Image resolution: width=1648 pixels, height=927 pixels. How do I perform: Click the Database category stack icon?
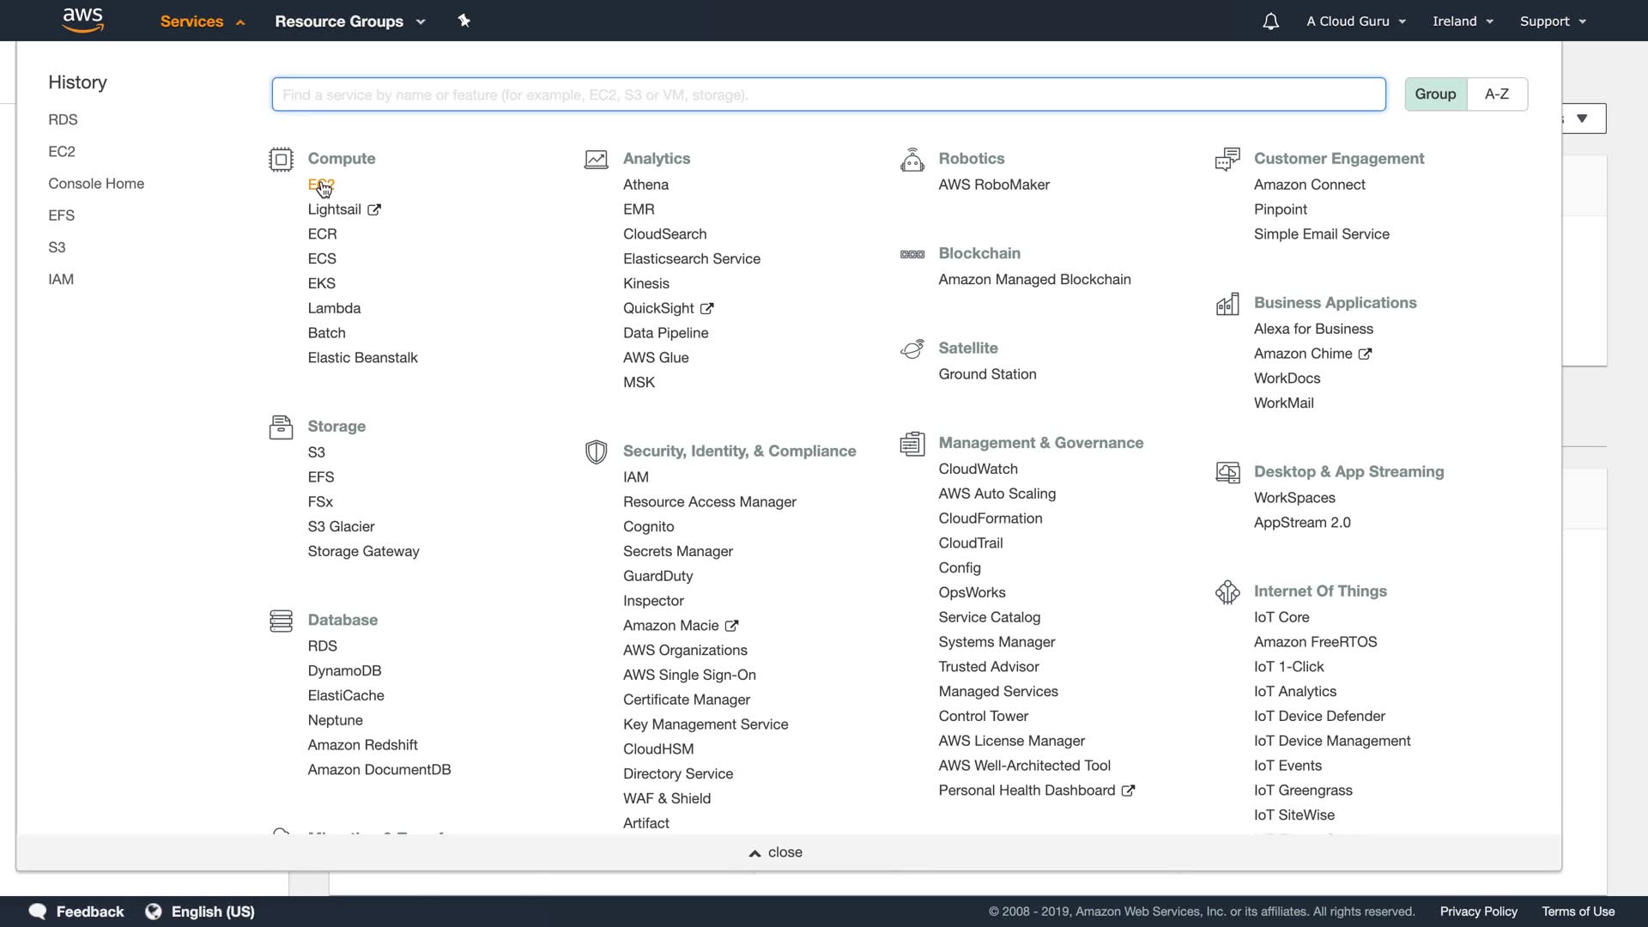click(281, 621)
